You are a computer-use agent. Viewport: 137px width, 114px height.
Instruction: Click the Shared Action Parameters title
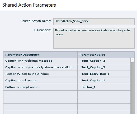29,5
